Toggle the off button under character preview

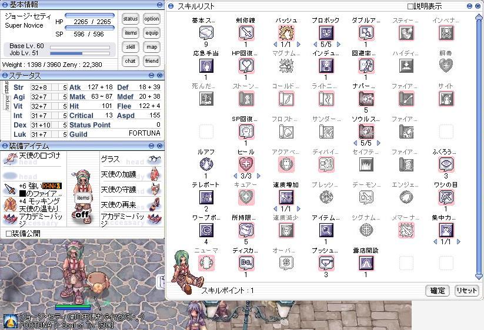[82, 214]
